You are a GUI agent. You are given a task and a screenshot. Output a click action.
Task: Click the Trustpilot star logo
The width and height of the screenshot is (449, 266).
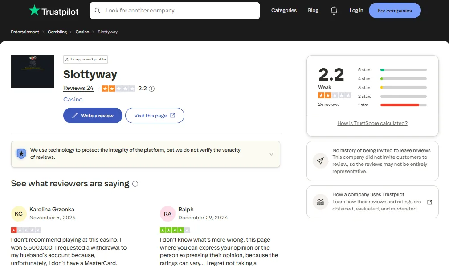[34, 10]
